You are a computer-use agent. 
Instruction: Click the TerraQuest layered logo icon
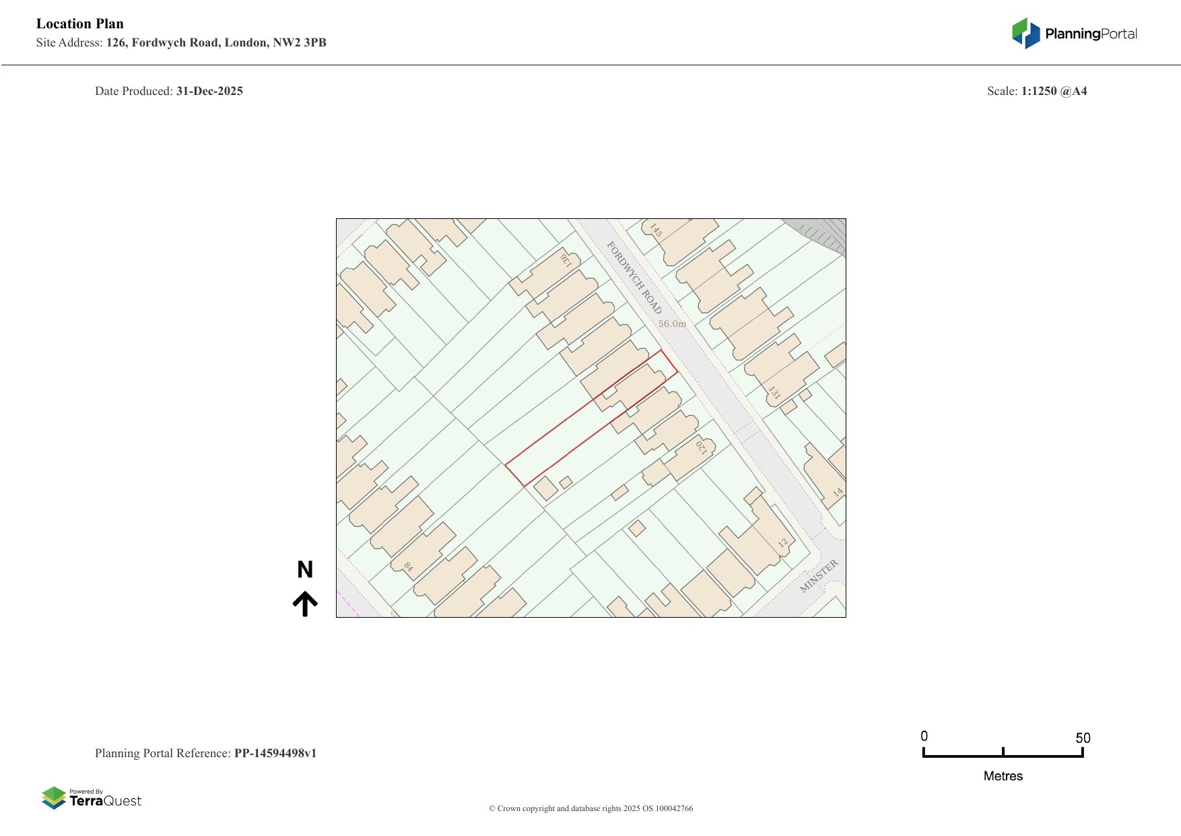[54, 798]
